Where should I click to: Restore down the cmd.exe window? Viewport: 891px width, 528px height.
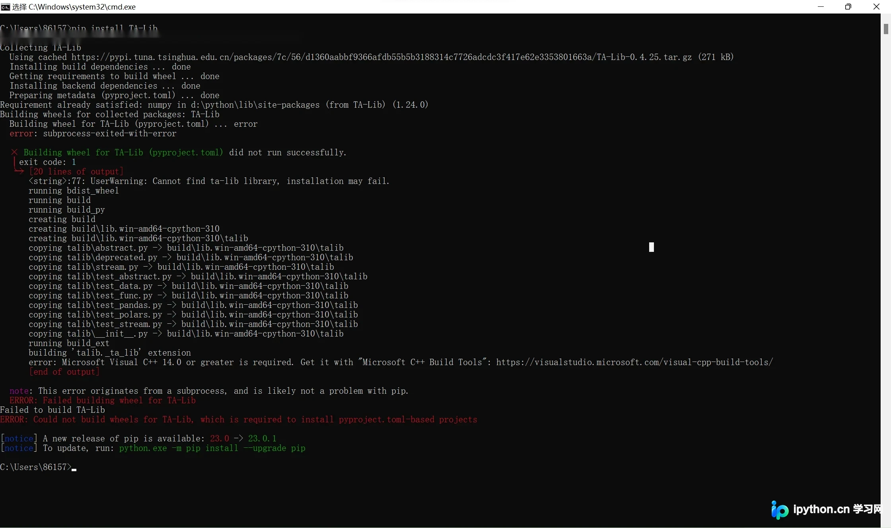[848, 7]
